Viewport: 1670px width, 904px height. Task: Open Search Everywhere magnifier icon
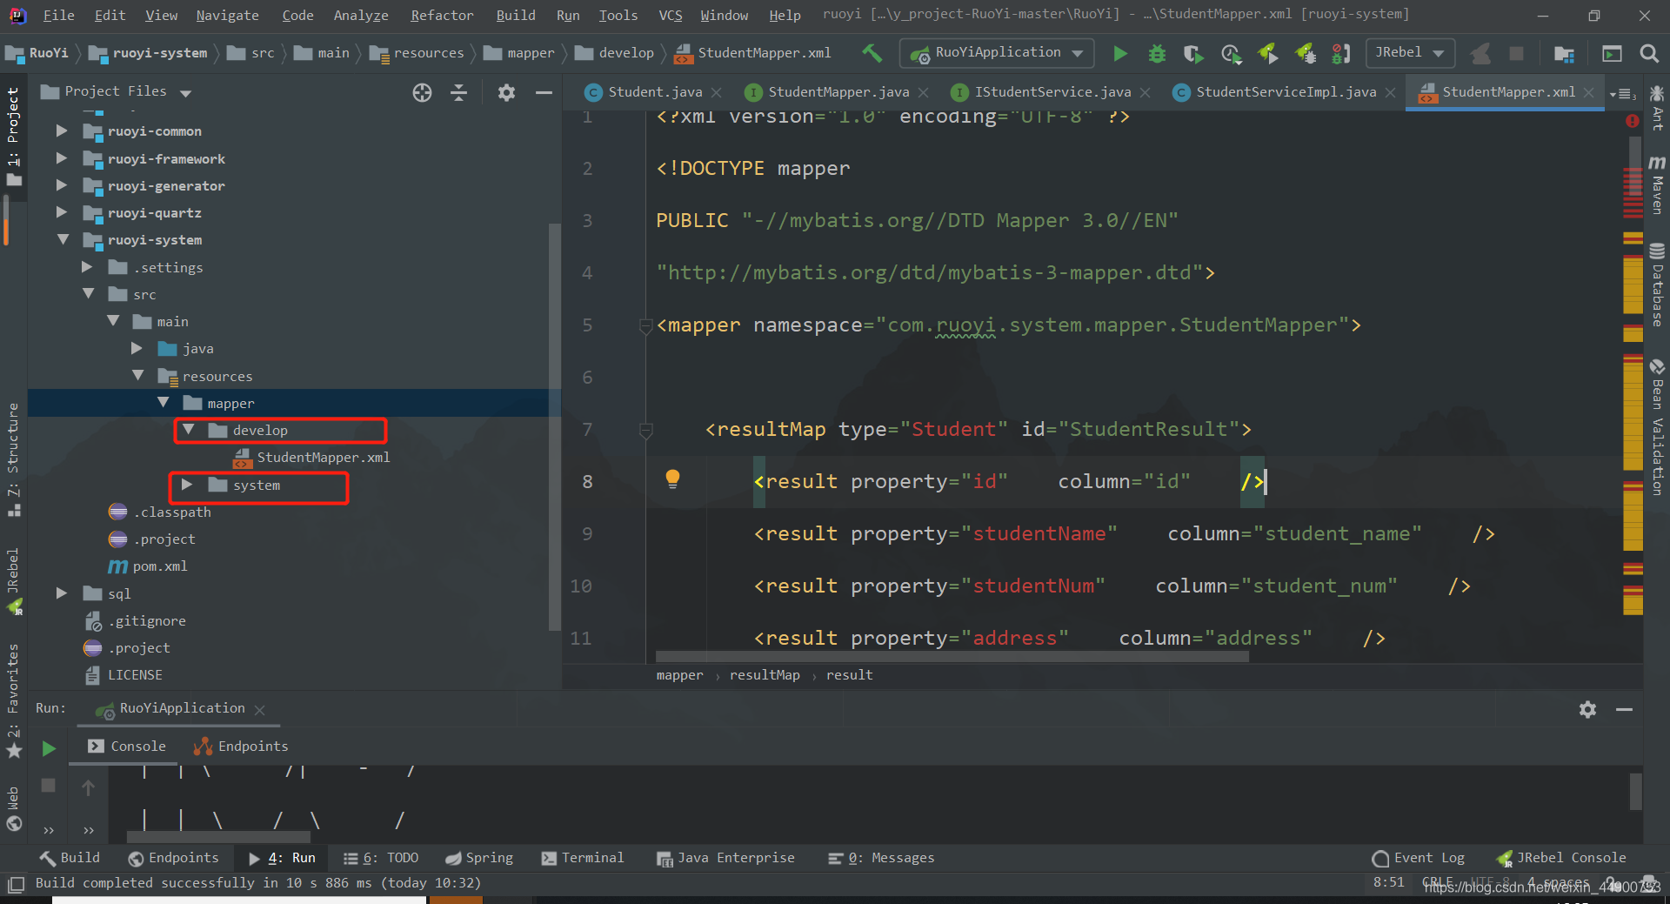coord(1648,54)
